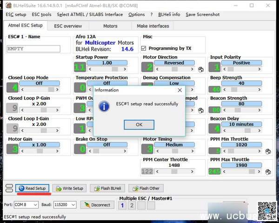279x223 pixels.
Task: Reset Motor Direction using its default icon
Action: [201, 70]
